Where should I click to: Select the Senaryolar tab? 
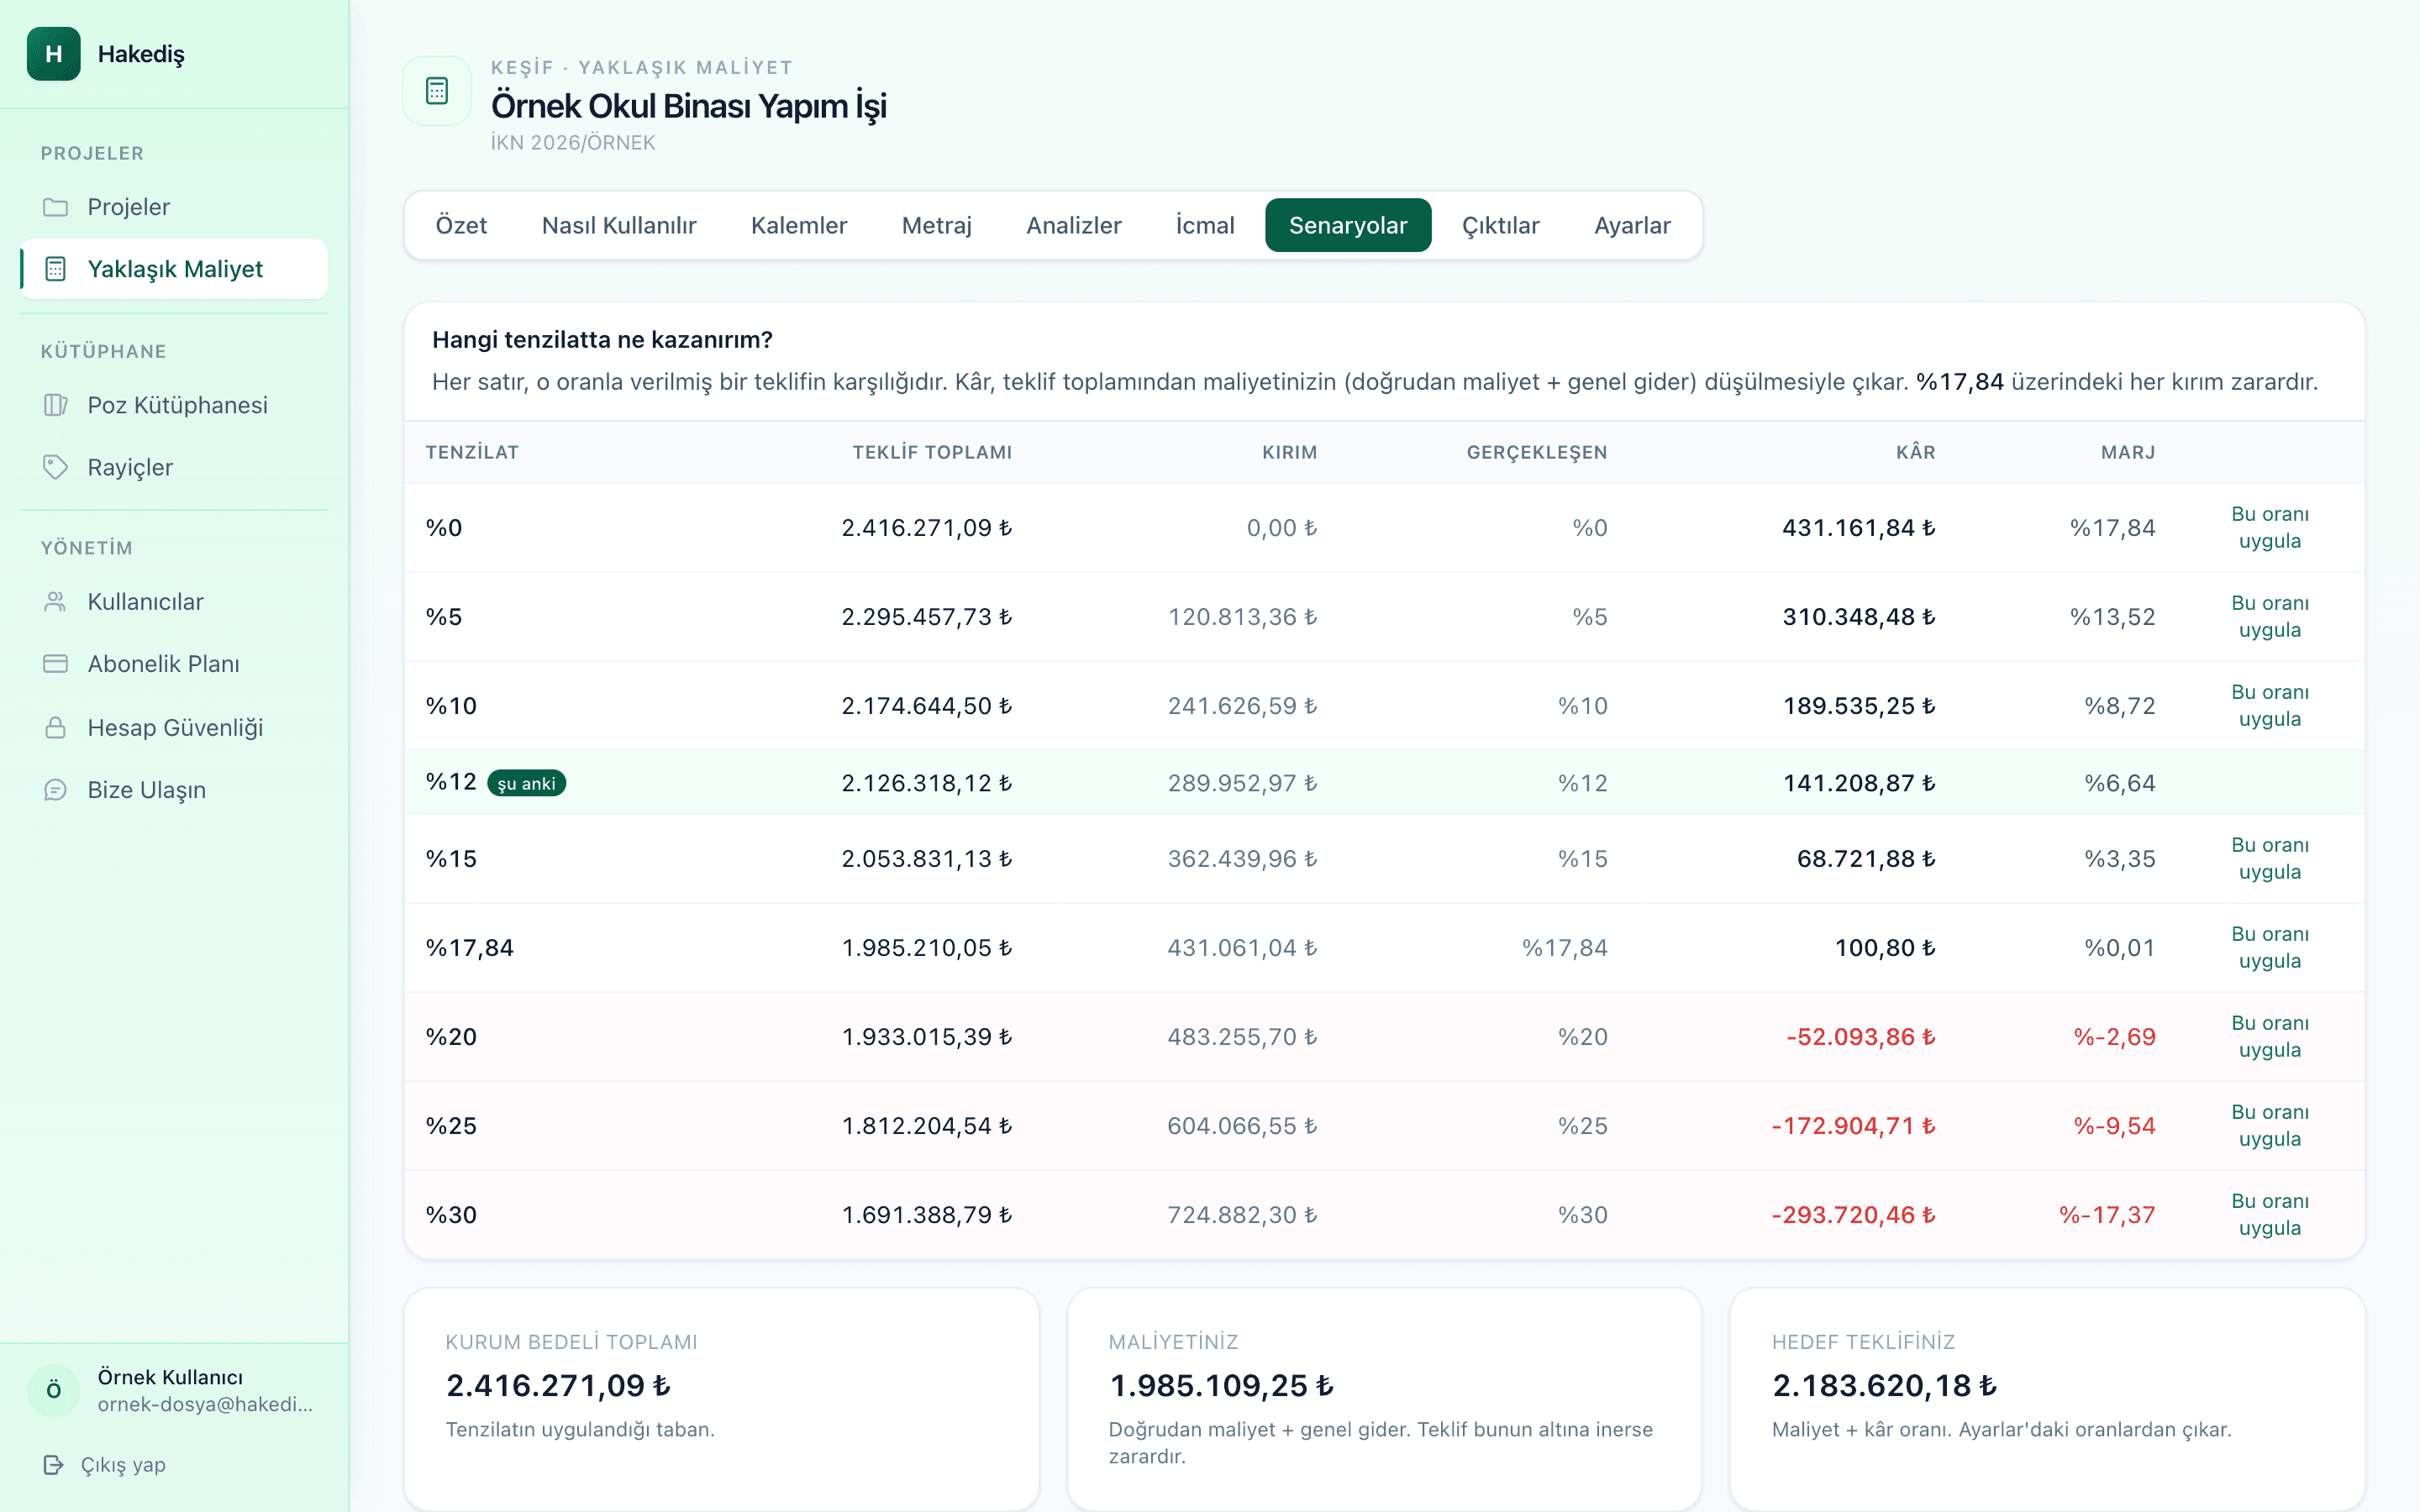[x=1348, y=226]
